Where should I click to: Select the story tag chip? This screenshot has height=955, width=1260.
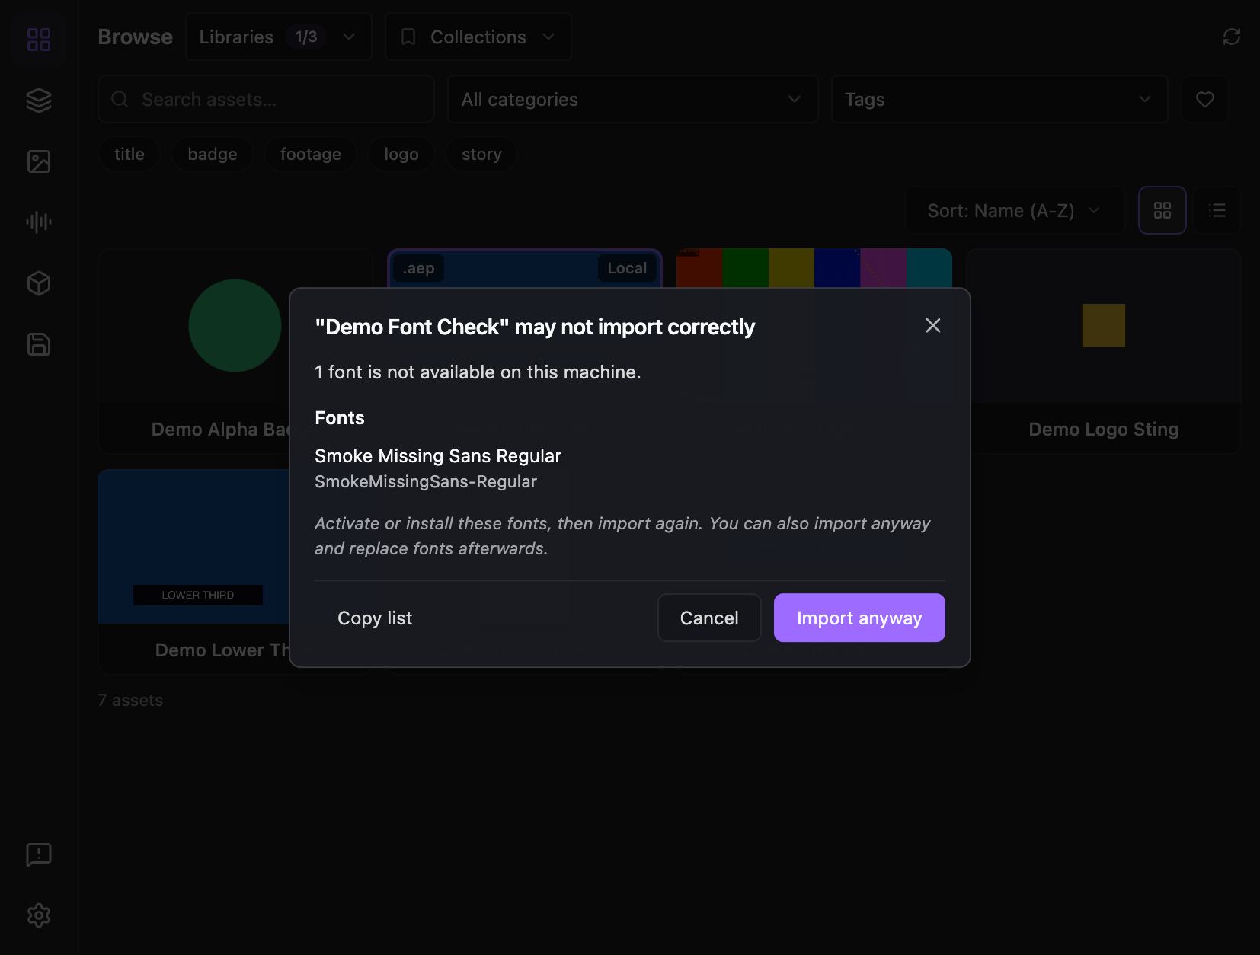click(481, 154)
